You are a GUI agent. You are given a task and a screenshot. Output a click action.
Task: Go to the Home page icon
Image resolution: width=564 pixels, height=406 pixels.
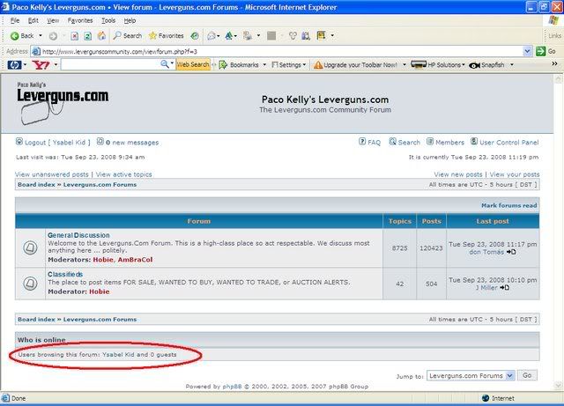[102, 35]
